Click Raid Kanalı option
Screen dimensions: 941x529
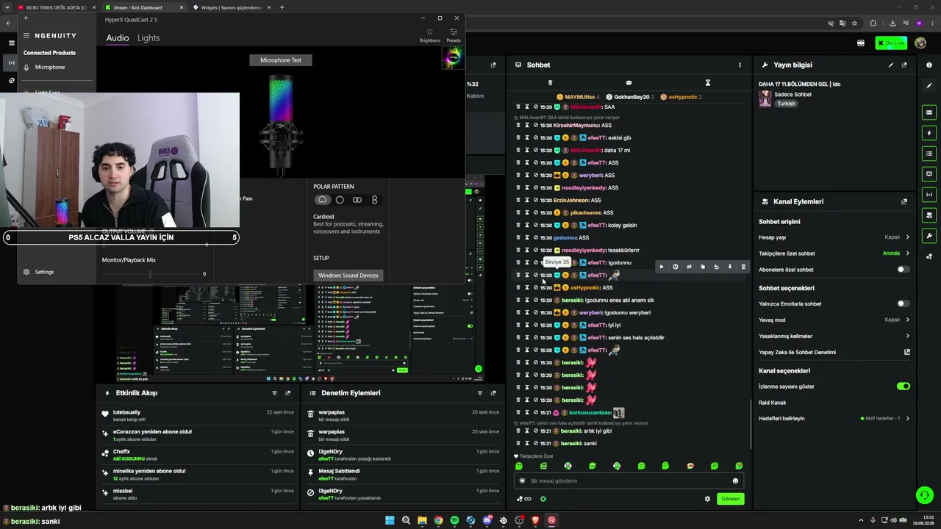773,403
